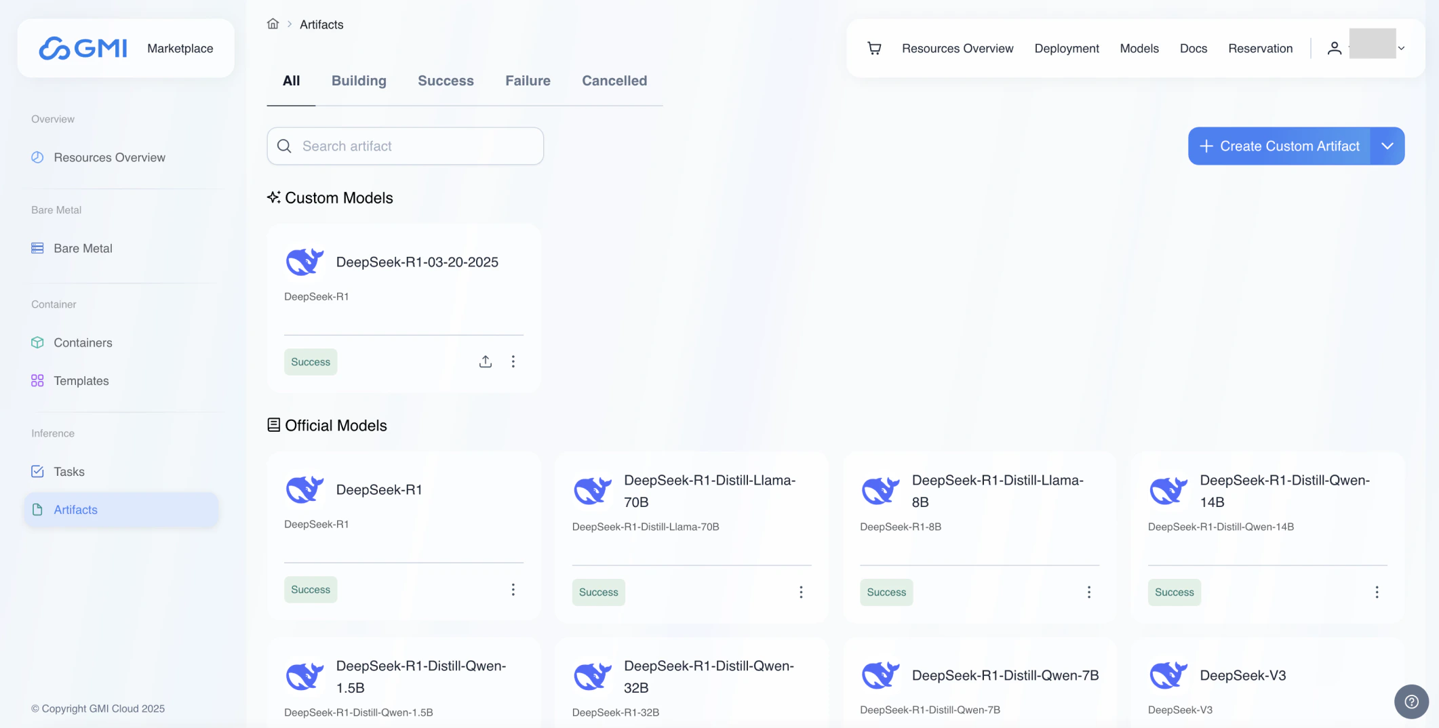Viewport: 1439px width, 728px height.
Task: Expand the Create Custom Artifact dropdown arrow
Action: coord(1387,146)
